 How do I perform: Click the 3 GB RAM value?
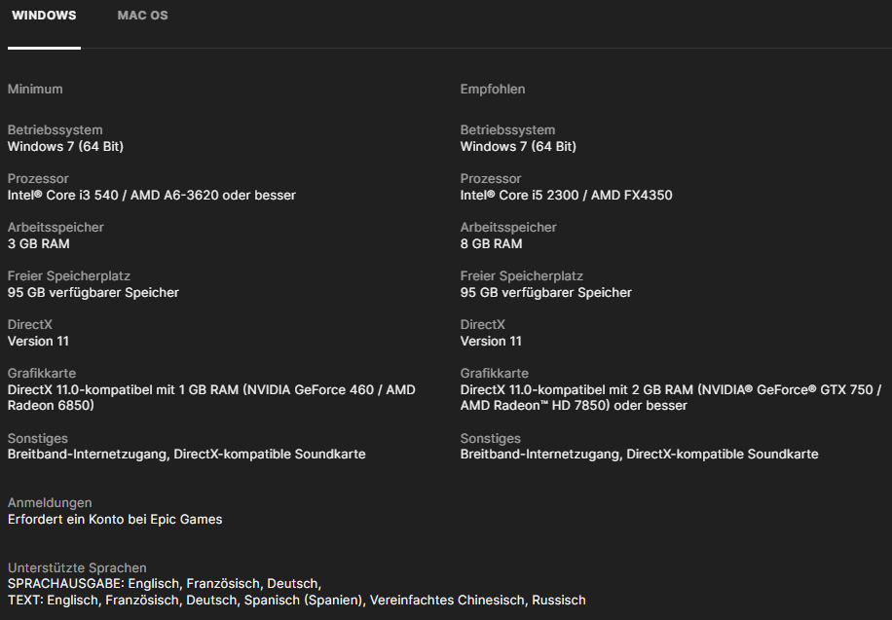[38, 243]
